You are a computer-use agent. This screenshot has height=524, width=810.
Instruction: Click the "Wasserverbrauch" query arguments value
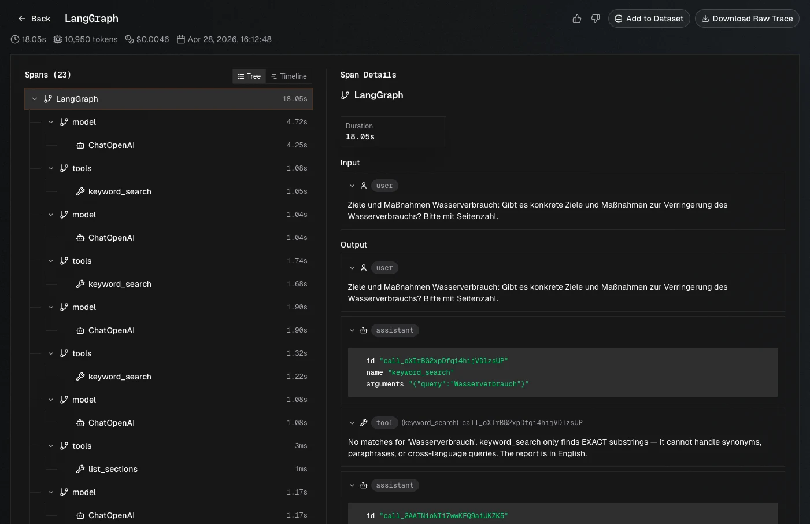coord(469,384)
